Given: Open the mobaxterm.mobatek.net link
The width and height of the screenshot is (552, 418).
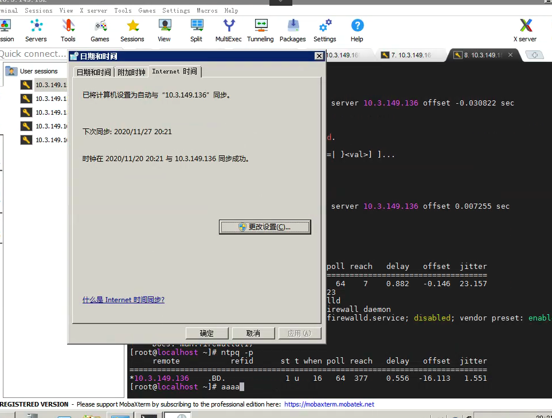Looking at the screenshot, I should [329, 404].
